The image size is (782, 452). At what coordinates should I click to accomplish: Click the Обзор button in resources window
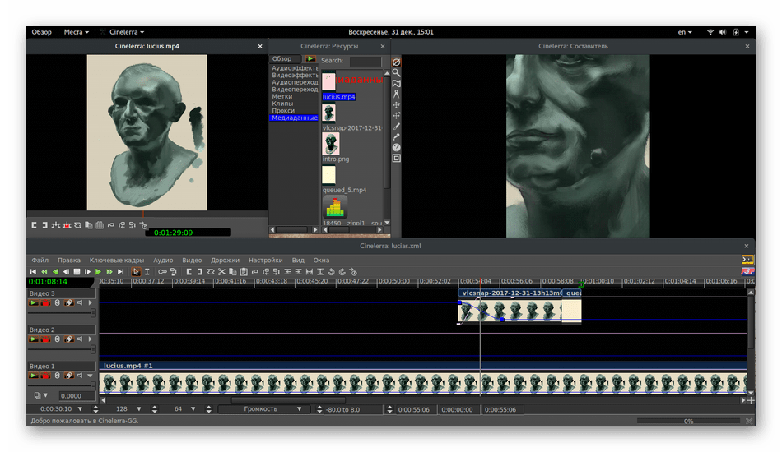[x=282, y=59]
